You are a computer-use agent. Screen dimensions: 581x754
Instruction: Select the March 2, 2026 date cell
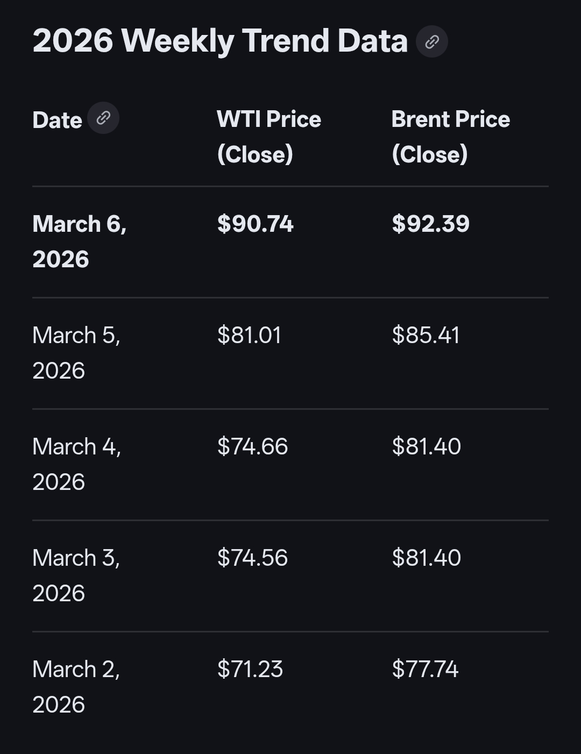click(x=76, y=687)
